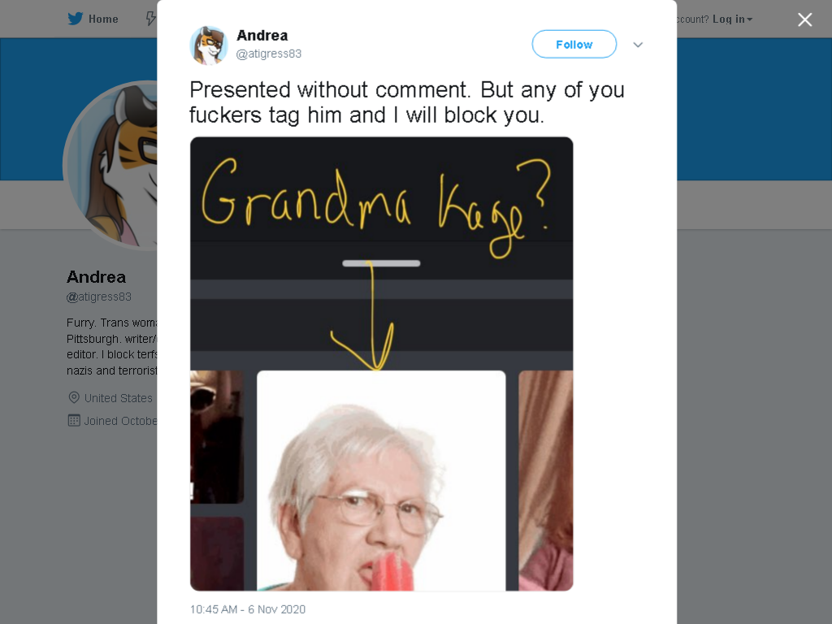Follow Andrea with the Follow button

574,45
